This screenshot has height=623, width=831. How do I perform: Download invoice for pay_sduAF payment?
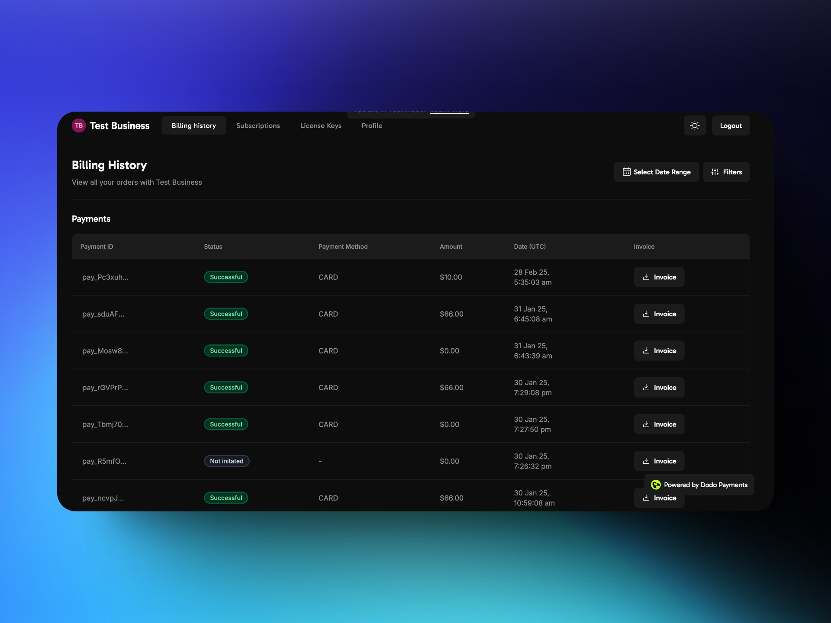tap(659, 314)
